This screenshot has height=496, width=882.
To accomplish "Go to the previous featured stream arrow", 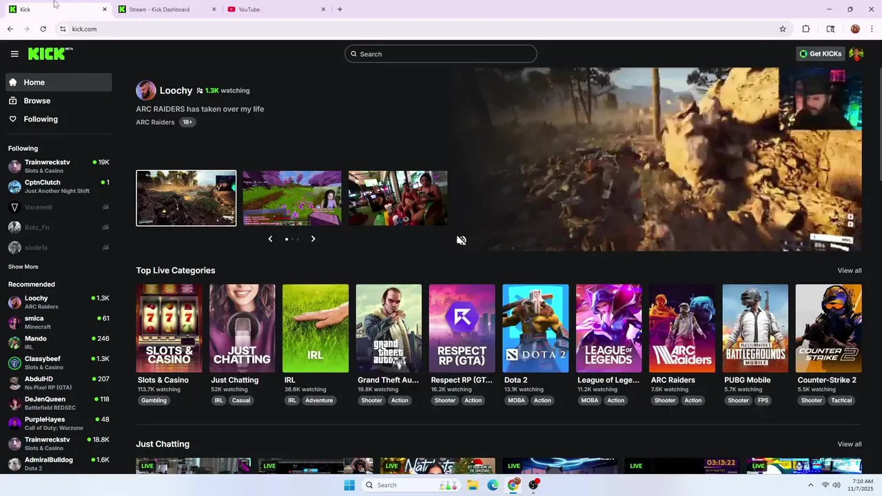I will [x=270, y=239].
